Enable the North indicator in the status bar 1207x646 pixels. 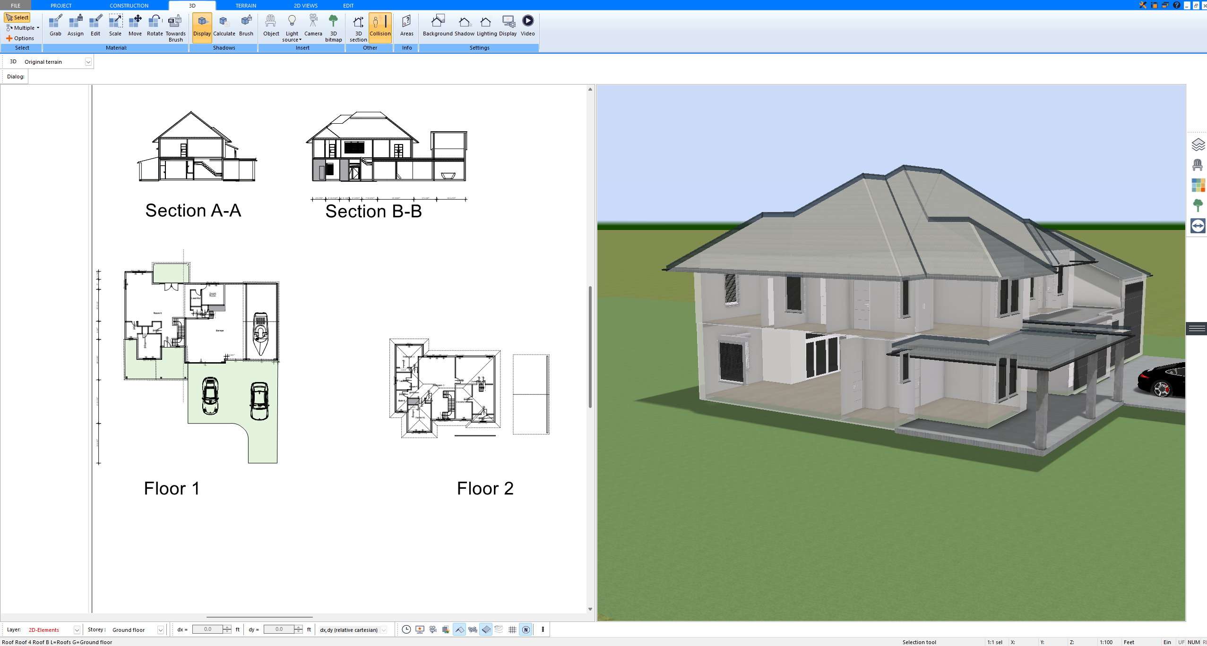[x=526, y=629]
